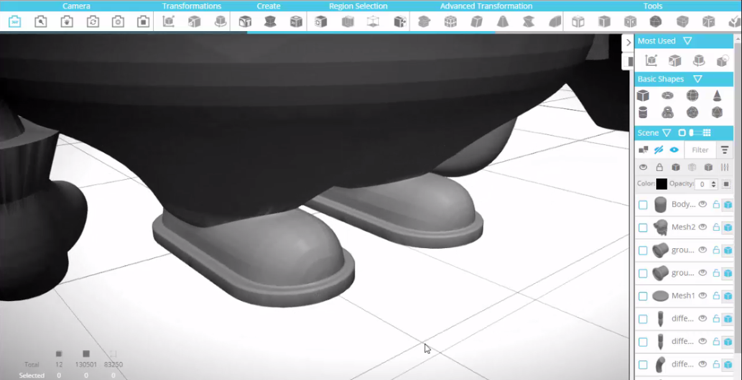Select the Rotate tool in Transformations toolbar

tap(220, 22)
